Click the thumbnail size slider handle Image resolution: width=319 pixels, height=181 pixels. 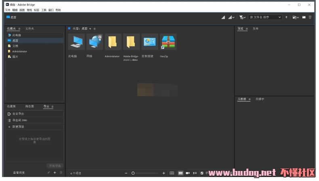[133, 173]
